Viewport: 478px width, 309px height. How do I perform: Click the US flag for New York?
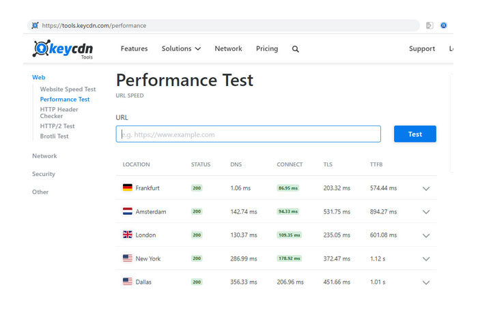point(127,259)
